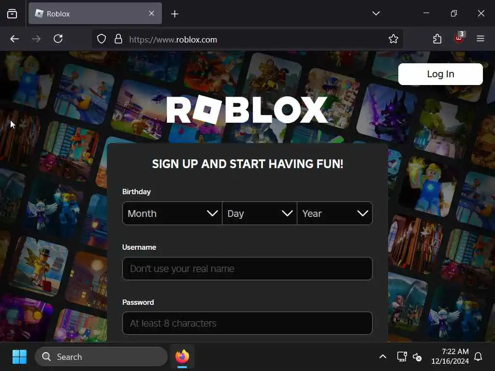Click the Birthday label text
The width and height of the screenshot is (495, 371).
pos(136,192)
